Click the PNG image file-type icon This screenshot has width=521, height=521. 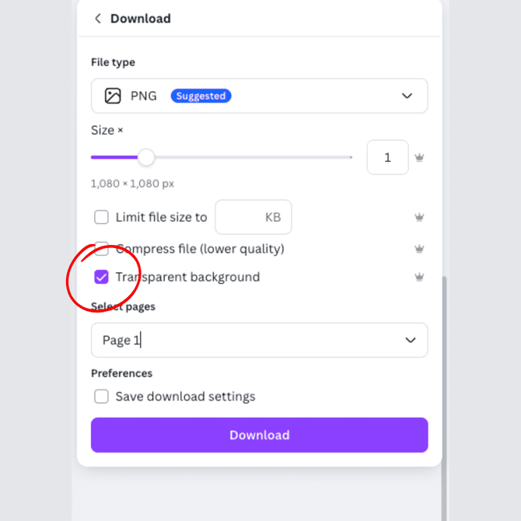click(x=113, y=96)
